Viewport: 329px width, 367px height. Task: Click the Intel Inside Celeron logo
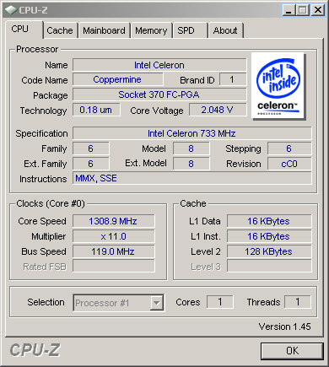coord(278,86)
